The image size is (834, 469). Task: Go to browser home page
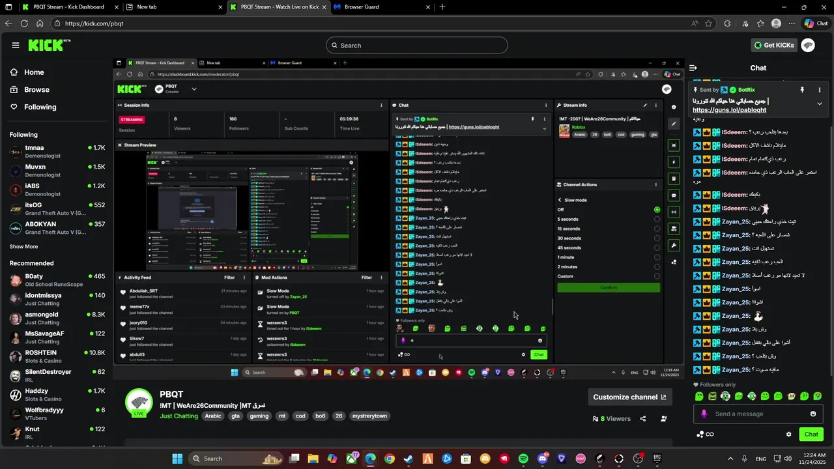click(x=40, y=23)
